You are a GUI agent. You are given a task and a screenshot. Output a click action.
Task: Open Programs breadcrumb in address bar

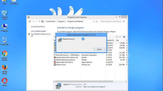[61, 21]
